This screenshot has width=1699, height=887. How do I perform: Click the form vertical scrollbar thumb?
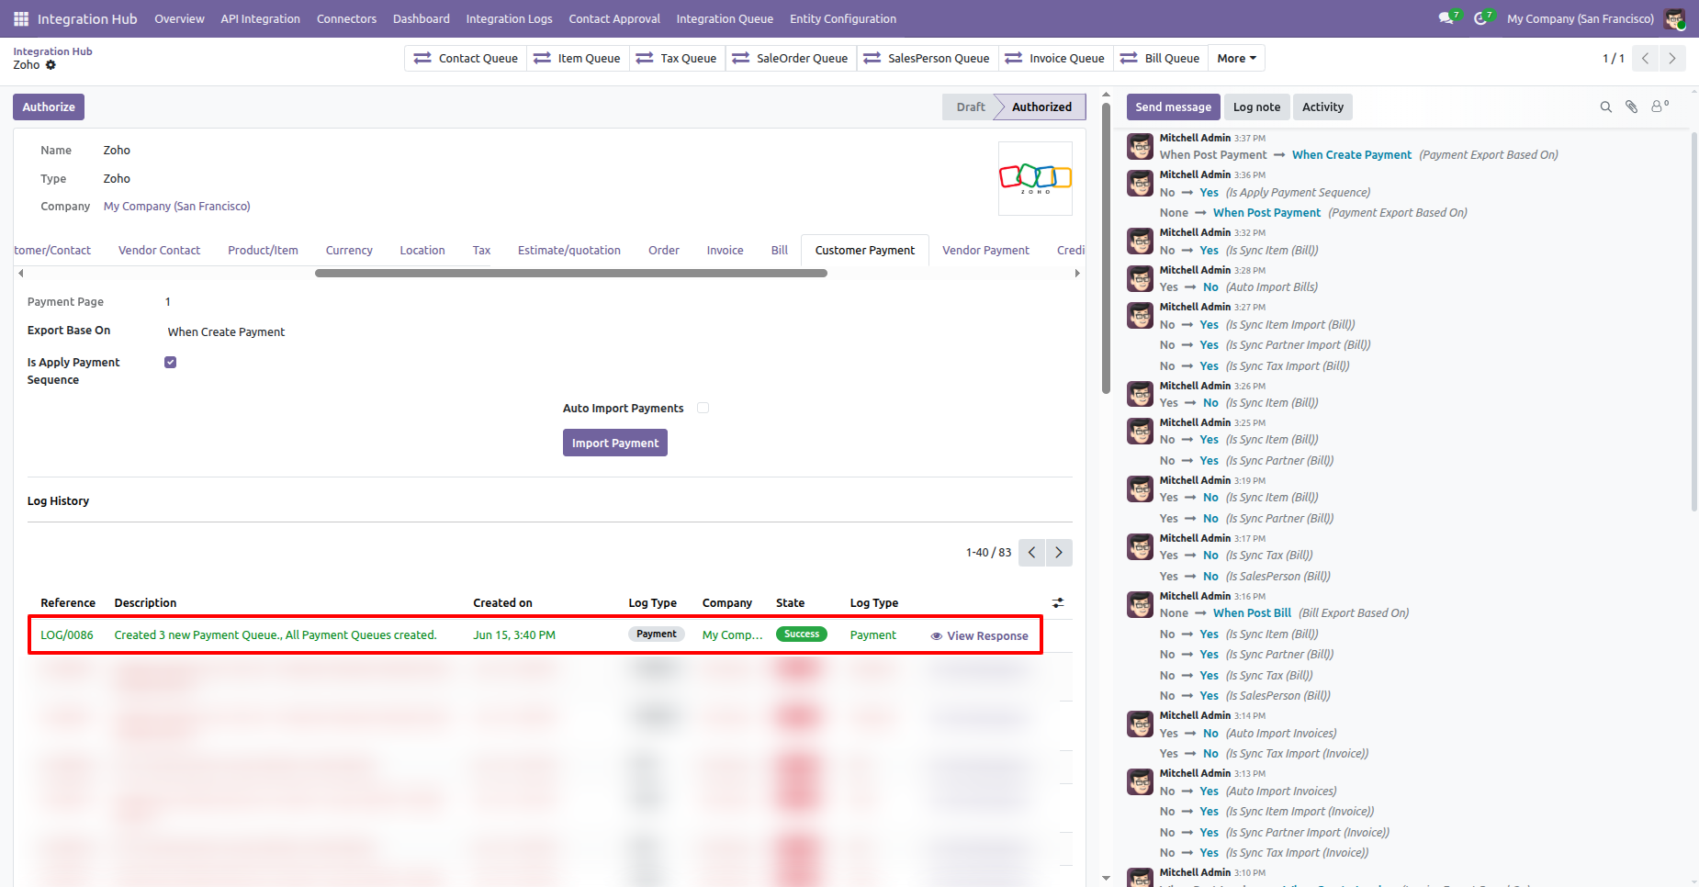click(x=1106, y=248)
